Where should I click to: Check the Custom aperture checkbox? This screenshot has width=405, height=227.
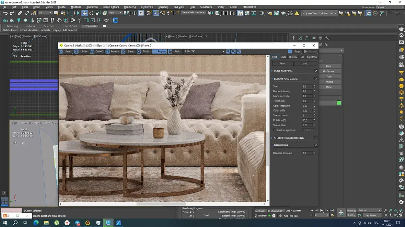point(275,130)
